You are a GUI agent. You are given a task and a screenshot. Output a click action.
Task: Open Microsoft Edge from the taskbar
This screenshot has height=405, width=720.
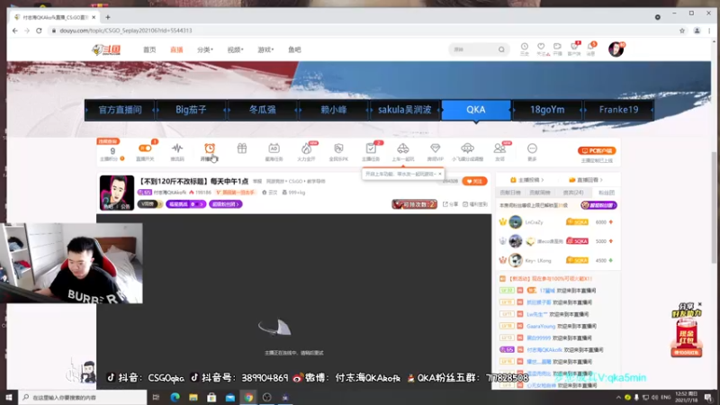pos(175,397)
